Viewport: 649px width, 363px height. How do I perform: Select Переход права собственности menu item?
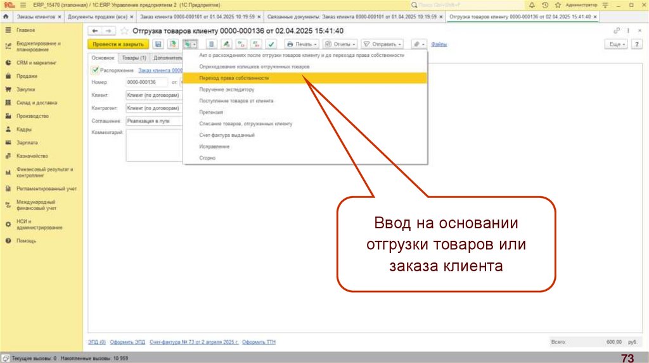coord(234,78)
